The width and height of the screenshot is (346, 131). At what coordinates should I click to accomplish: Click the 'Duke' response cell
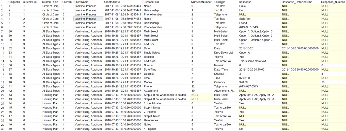pyautogui.click(x=243, y=6)
